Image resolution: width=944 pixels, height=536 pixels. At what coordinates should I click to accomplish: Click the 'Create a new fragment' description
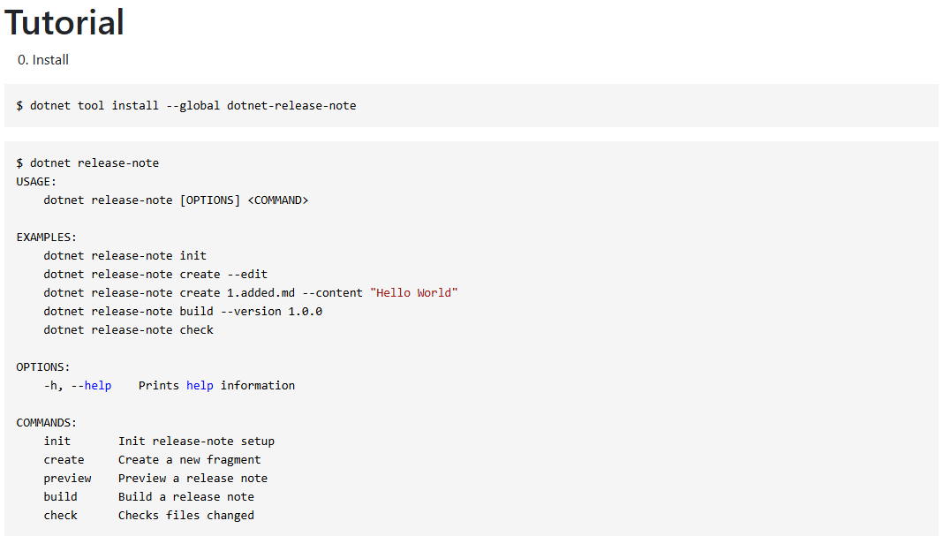point(189,460)
